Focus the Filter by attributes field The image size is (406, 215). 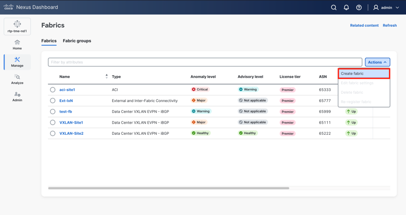pyautogui.click(x=205, y=62)
